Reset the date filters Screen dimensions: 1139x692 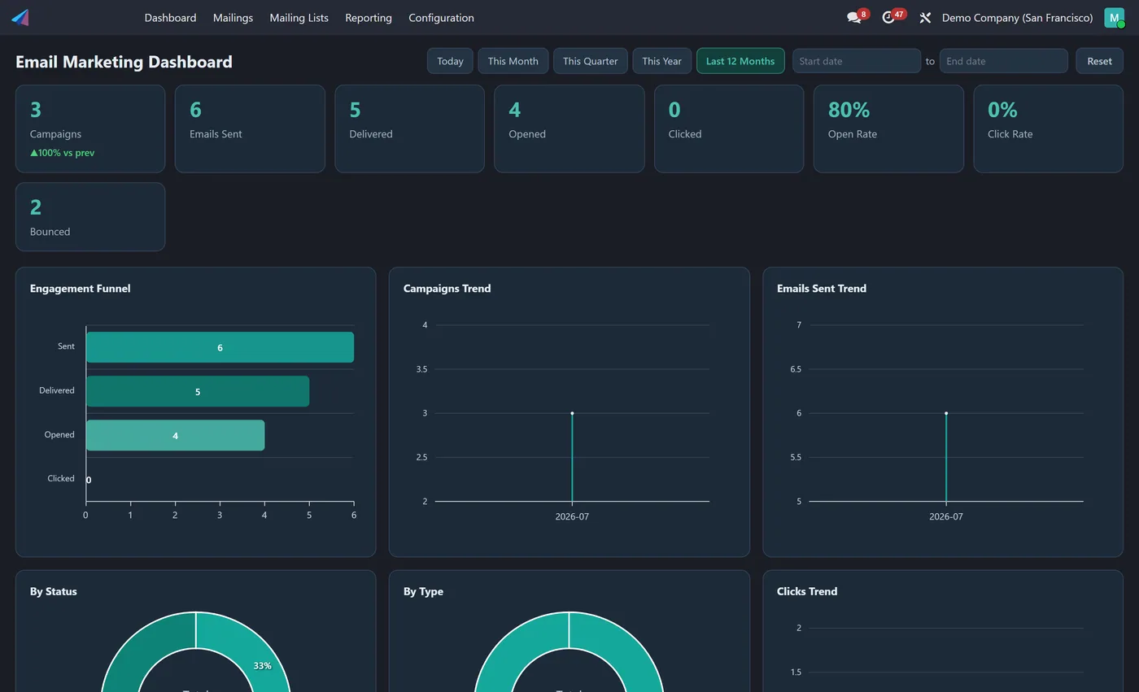tap(1099, 61)
